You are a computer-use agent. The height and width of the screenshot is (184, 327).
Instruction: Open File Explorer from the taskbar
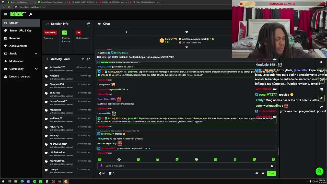coord(16,181)
